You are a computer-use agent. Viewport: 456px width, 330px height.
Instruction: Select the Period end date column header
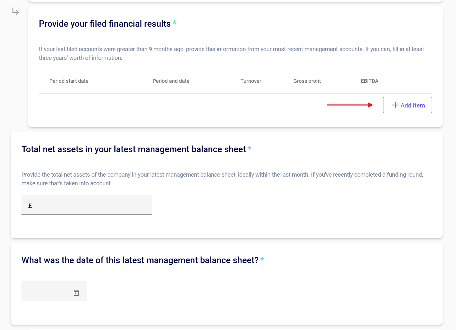point(171,81)
